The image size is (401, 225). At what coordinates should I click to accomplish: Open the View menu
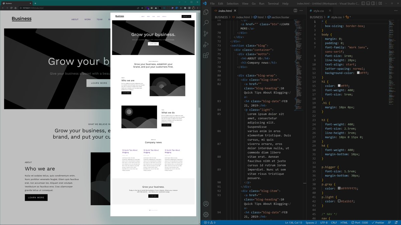245,3
